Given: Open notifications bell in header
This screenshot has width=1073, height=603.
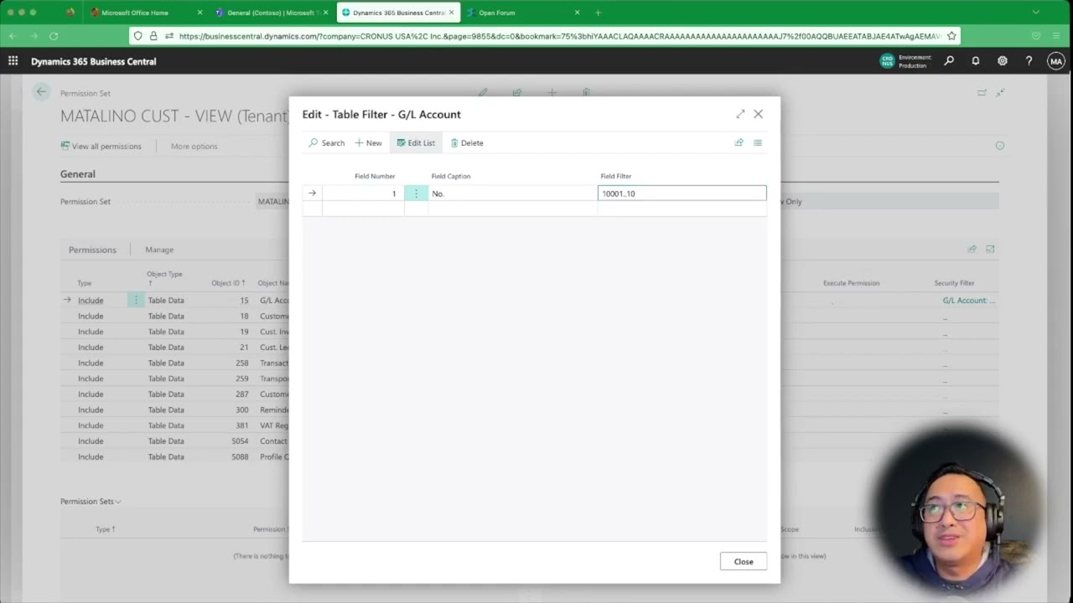Looking at the screenshot, I should click(x=976, y=61).
